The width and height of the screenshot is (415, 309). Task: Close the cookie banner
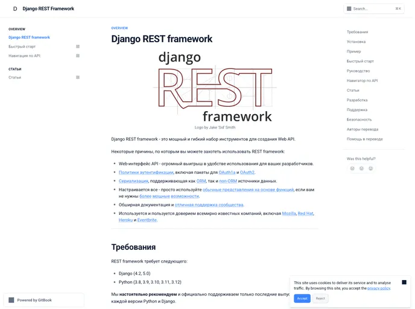404,282
